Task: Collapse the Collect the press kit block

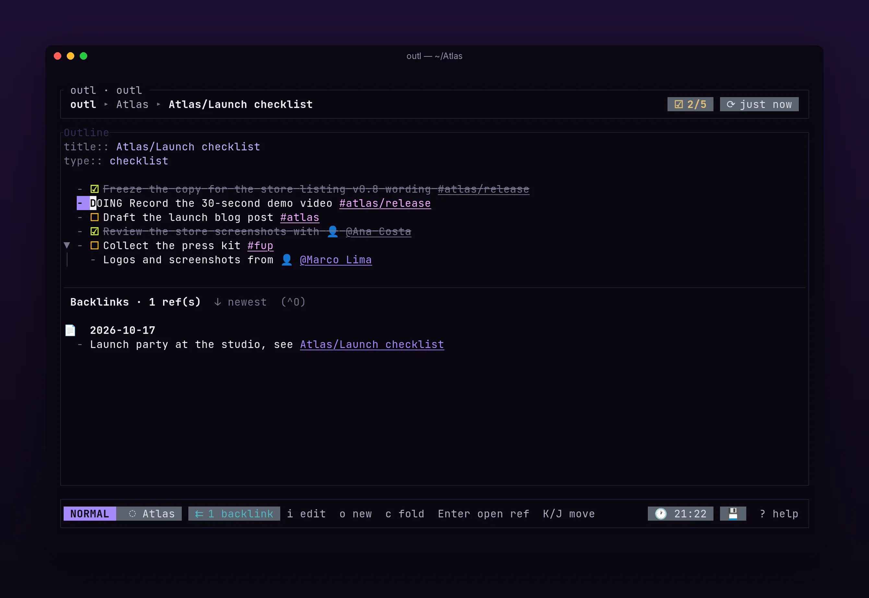Action: 67,245
